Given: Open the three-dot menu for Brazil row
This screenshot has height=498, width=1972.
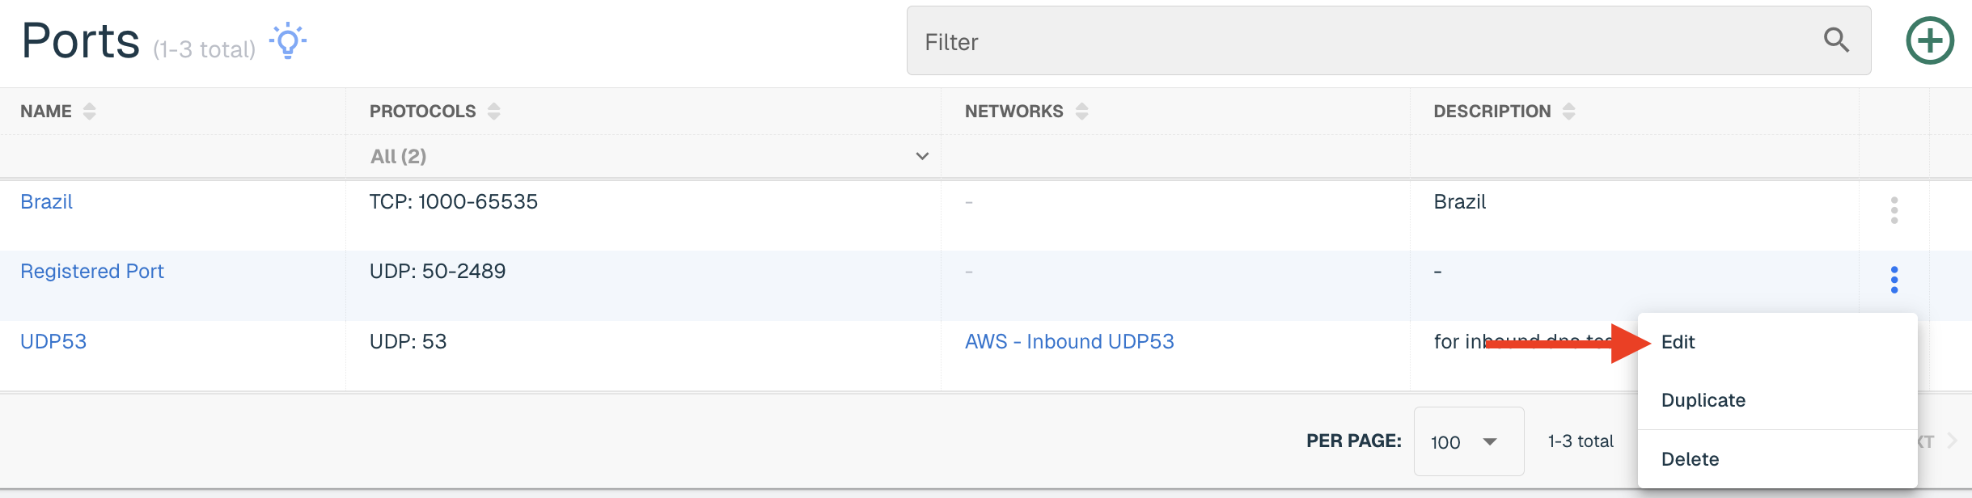Looking at the screenshot, I should click(1894, 209).
